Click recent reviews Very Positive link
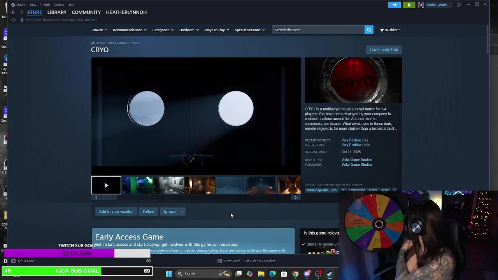 (x=351, y=140)
